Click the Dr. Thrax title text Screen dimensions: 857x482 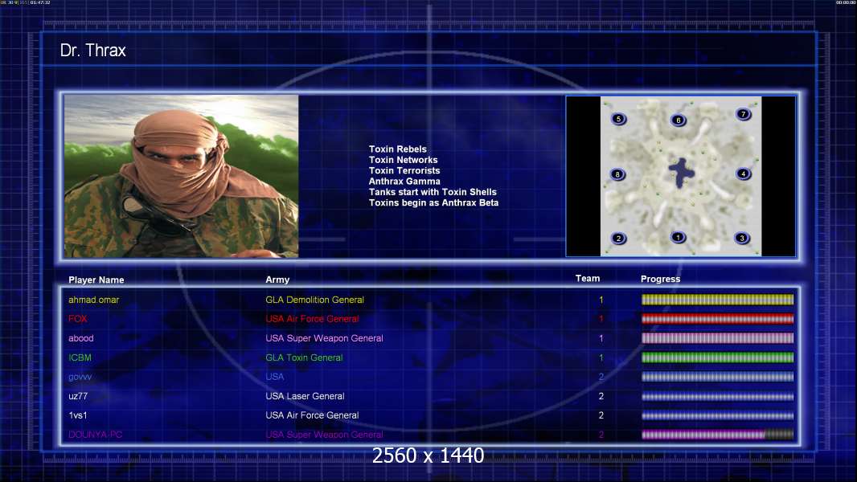coord(93,51)
